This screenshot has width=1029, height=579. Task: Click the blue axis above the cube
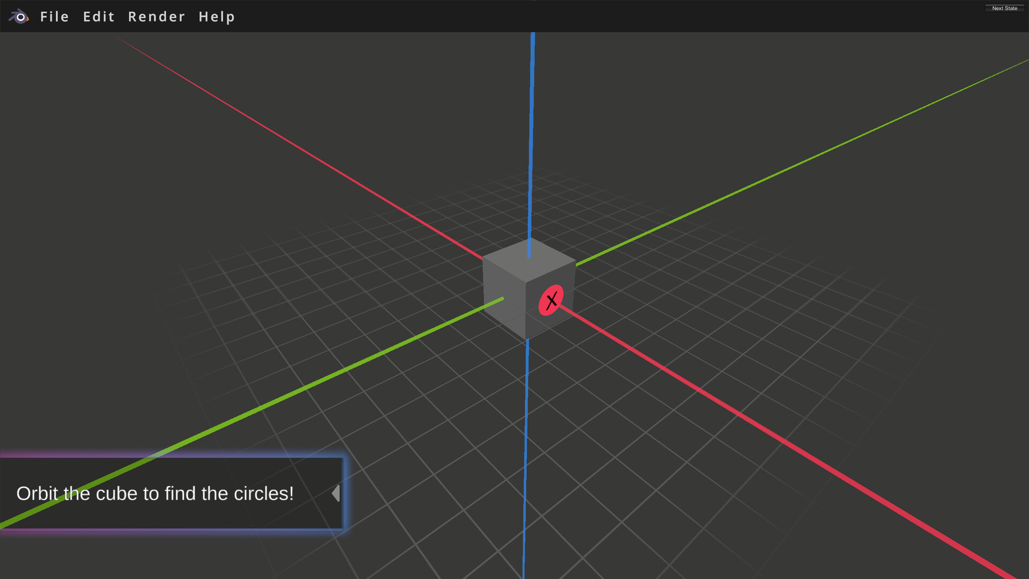[x=531, y=134]
